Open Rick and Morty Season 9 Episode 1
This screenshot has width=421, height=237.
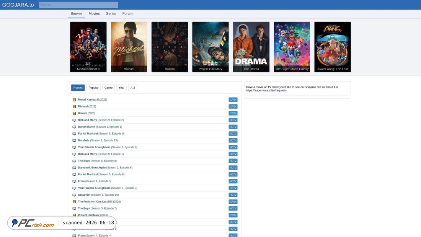(101, 154)
